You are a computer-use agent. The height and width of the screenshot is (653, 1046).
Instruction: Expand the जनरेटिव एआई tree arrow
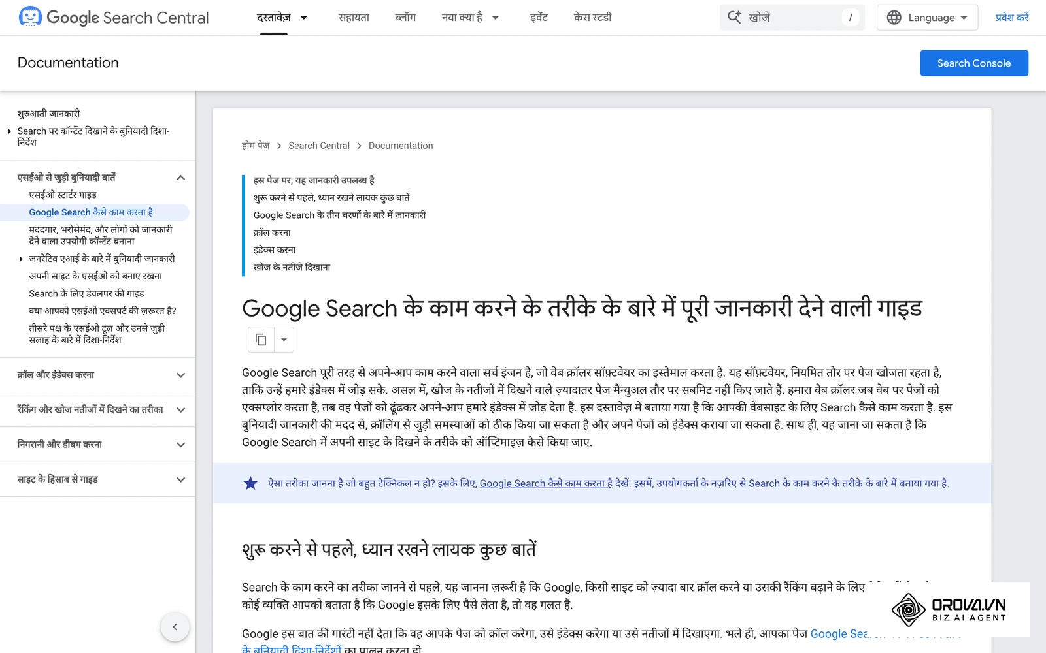tap(21, 259)
